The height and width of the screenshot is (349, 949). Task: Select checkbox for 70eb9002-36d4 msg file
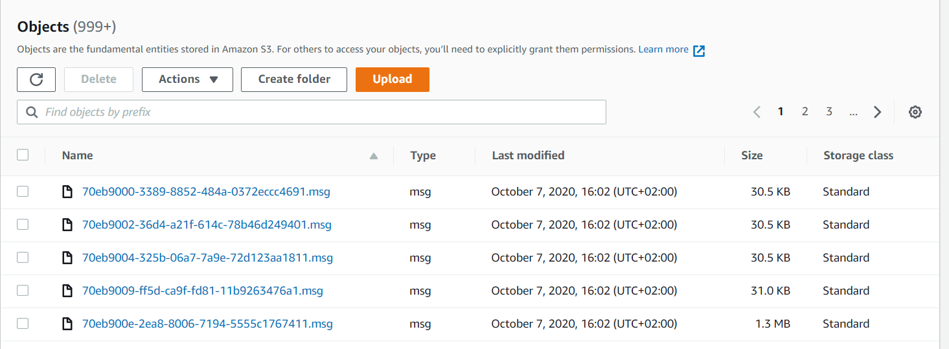[23, 225]
